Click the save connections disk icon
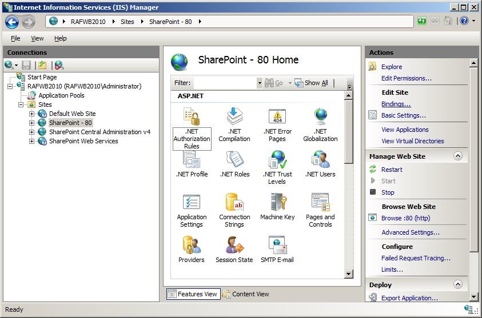 coord(26,65)
